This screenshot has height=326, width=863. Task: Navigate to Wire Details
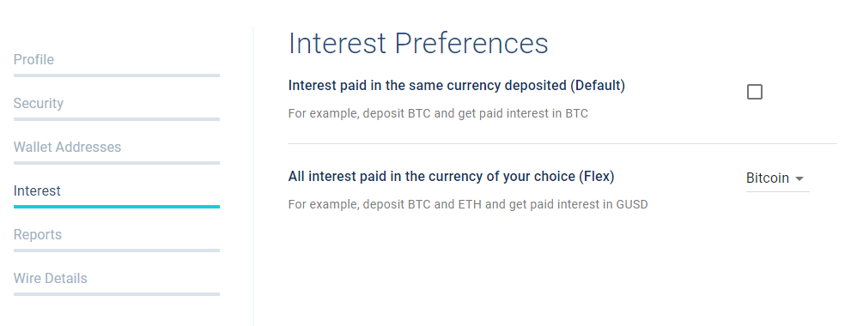coord(50,278)
